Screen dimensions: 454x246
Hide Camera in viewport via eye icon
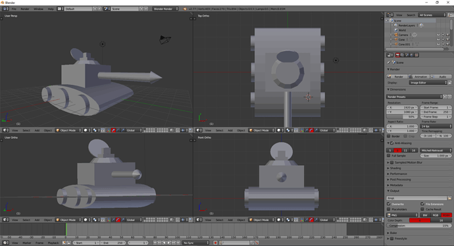click(x=438, y=35)
